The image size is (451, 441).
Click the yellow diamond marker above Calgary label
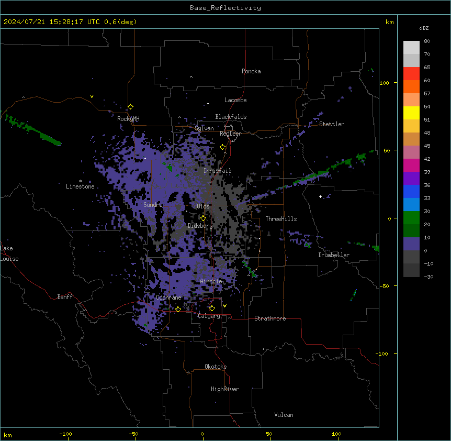(x=212, y=308)
